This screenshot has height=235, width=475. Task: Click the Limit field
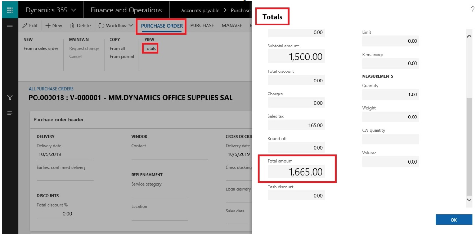tap(390, 41)
